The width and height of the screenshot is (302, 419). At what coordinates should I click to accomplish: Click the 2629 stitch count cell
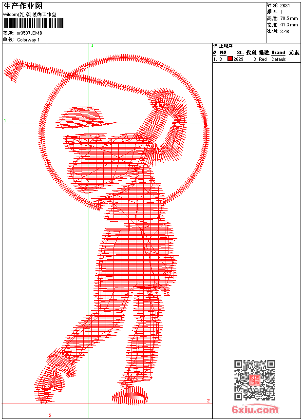(x=238, y=59)
